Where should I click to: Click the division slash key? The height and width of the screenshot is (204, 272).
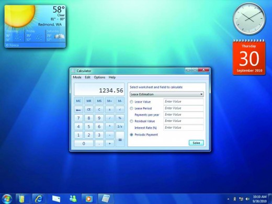(x=109, y=118)
